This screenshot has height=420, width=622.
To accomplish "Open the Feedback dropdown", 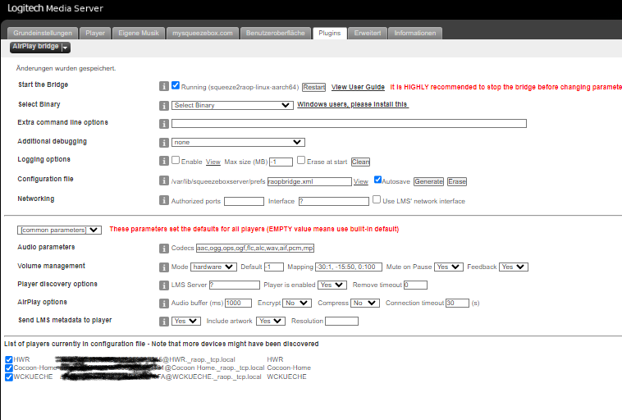I will tap(514, 267).
